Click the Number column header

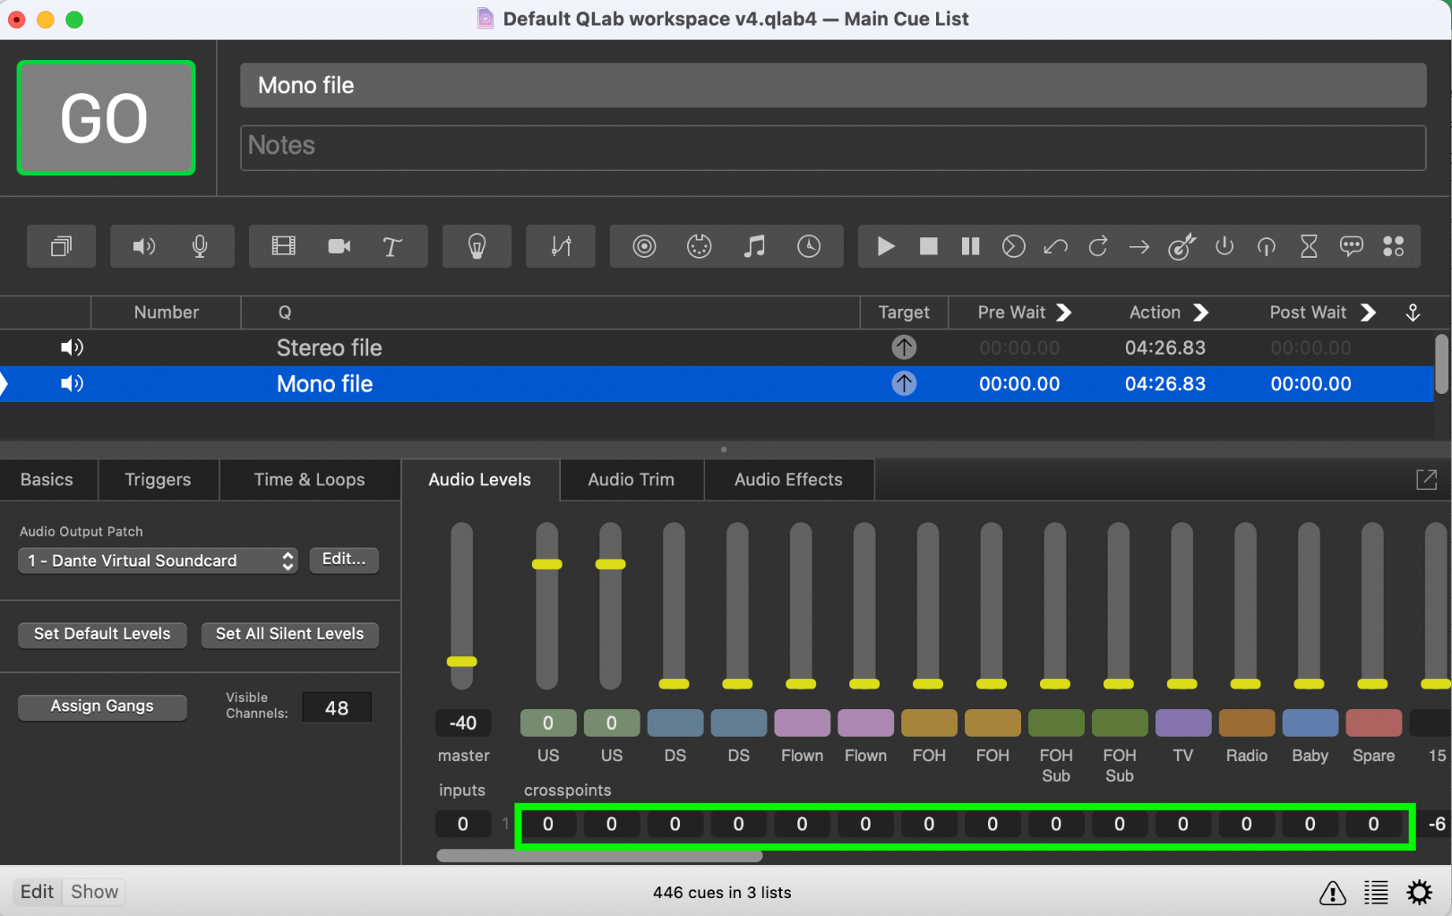pyautogui.click(x=167, y=312)
